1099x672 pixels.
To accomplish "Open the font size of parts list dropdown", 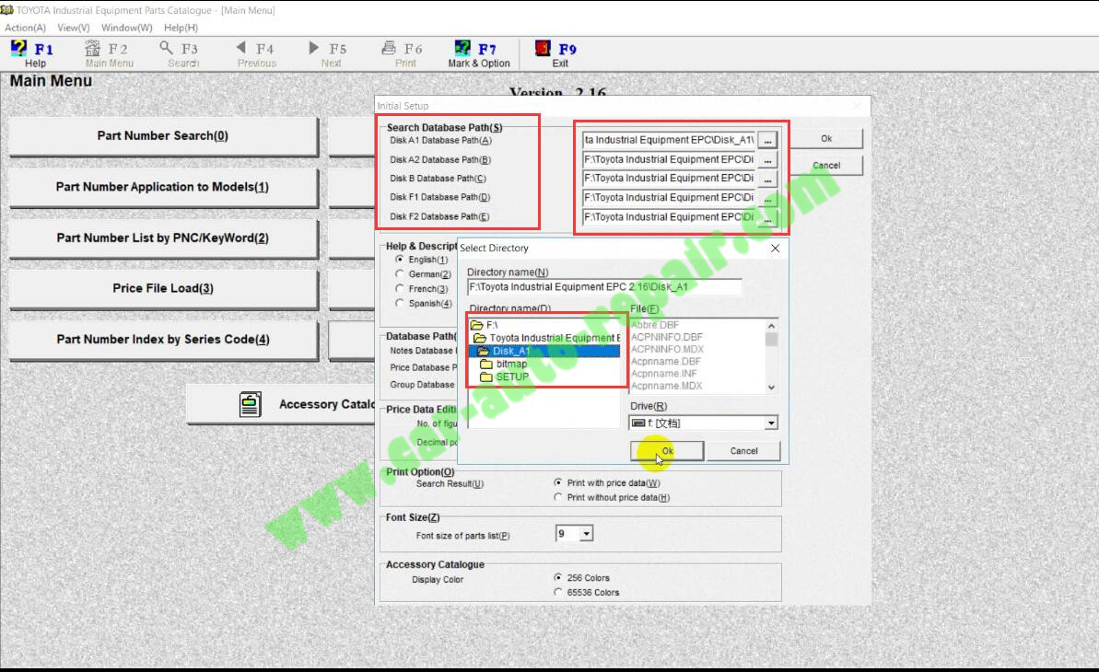I will pyautogui.click(x=587, y=534).
